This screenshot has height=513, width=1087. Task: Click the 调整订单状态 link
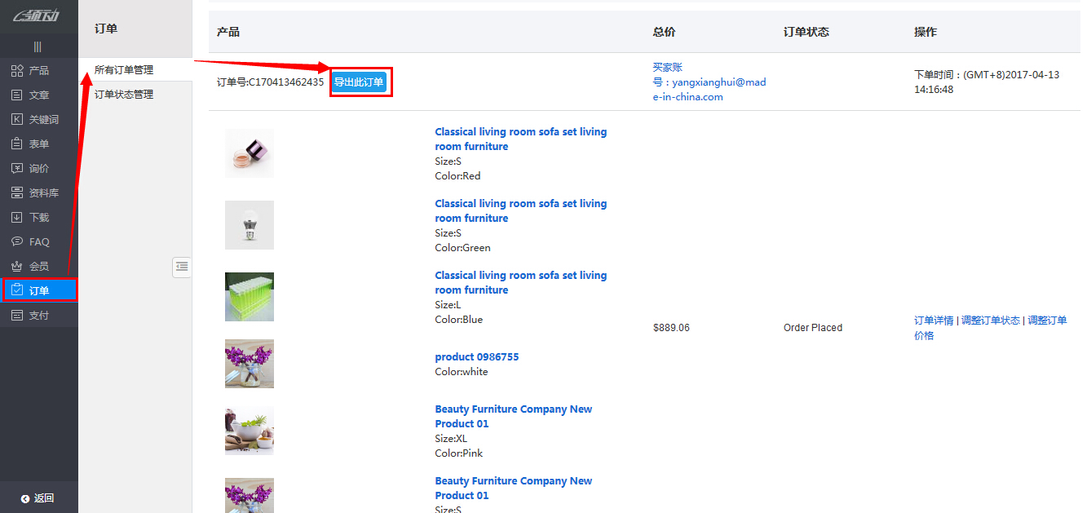pos(990,321)
